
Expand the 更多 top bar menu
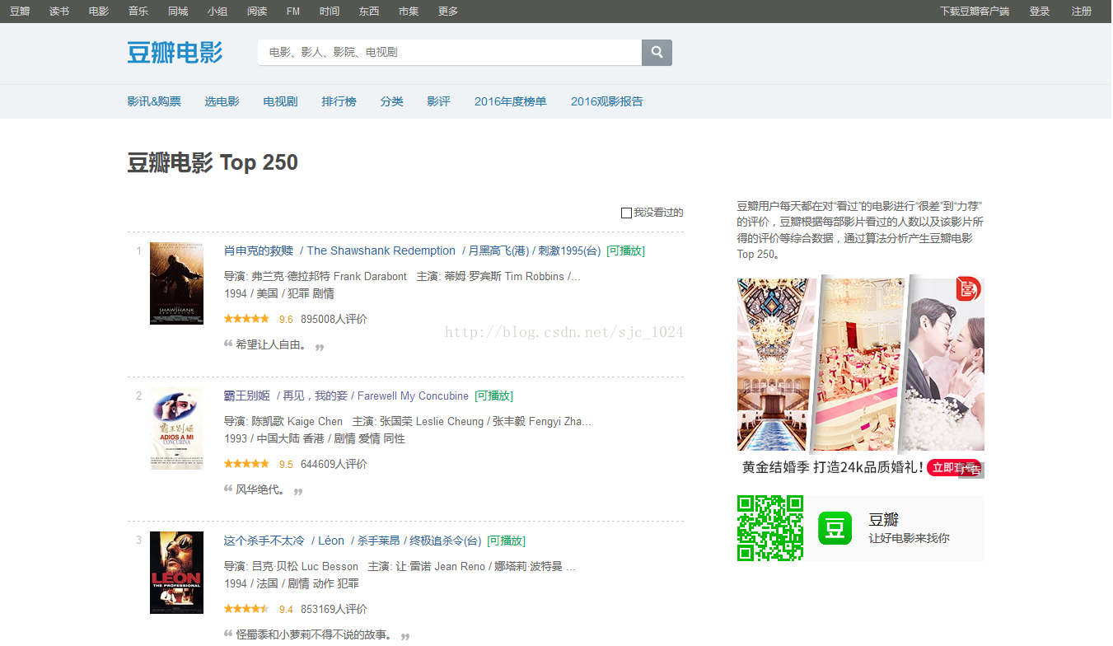coord(448,12)
